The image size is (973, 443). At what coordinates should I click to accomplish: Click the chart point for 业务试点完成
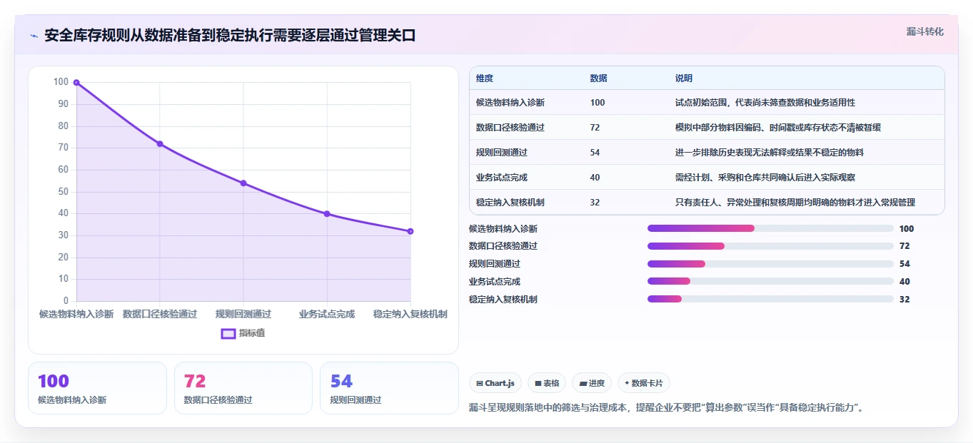[x=327, y=214]
